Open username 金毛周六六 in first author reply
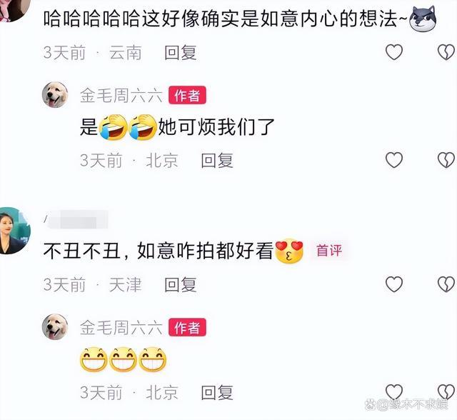The image size is (457, 420). click(x=121, y=95)
